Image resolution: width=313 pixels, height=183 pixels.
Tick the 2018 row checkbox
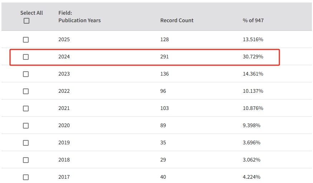(26, 160)
